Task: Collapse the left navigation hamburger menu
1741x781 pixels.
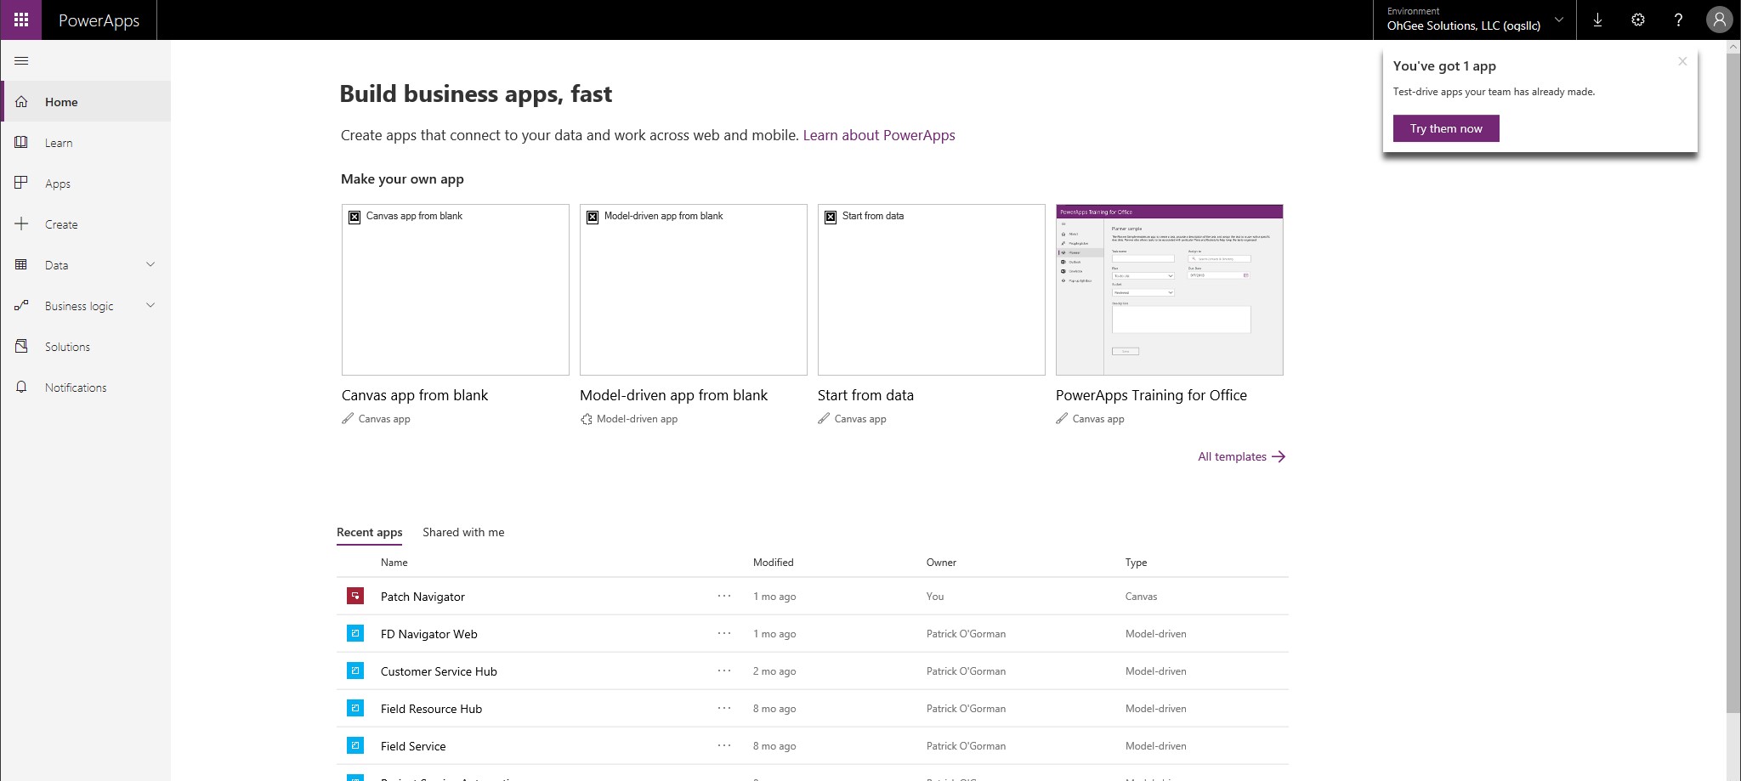Action: point(22,61)
